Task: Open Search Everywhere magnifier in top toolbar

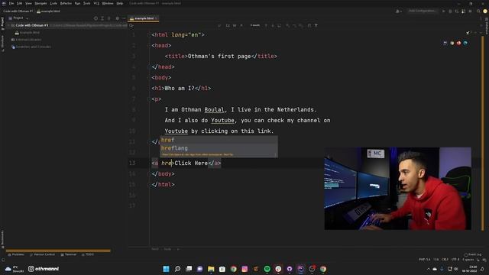Action: coord(478,11)
